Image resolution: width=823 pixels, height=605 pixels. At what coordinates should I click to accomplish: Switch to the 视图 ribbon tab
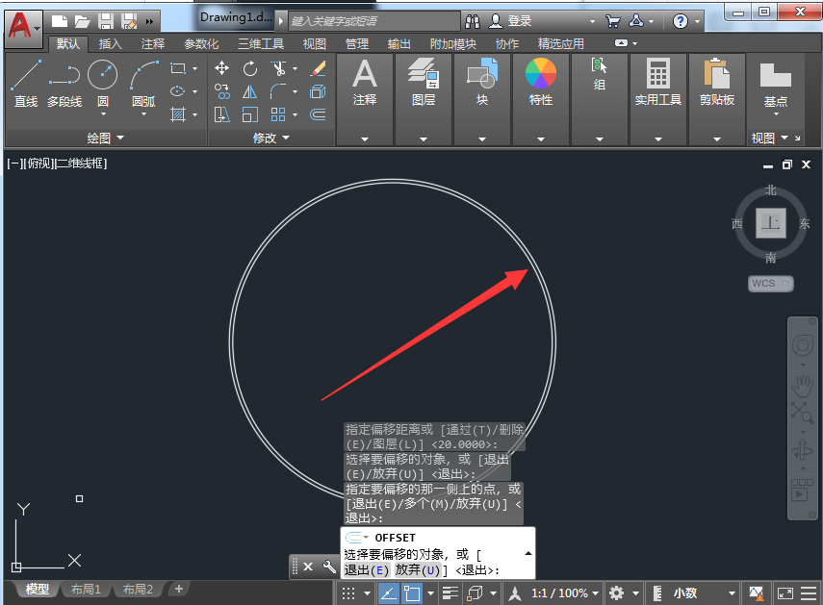[x=315, y=44]
